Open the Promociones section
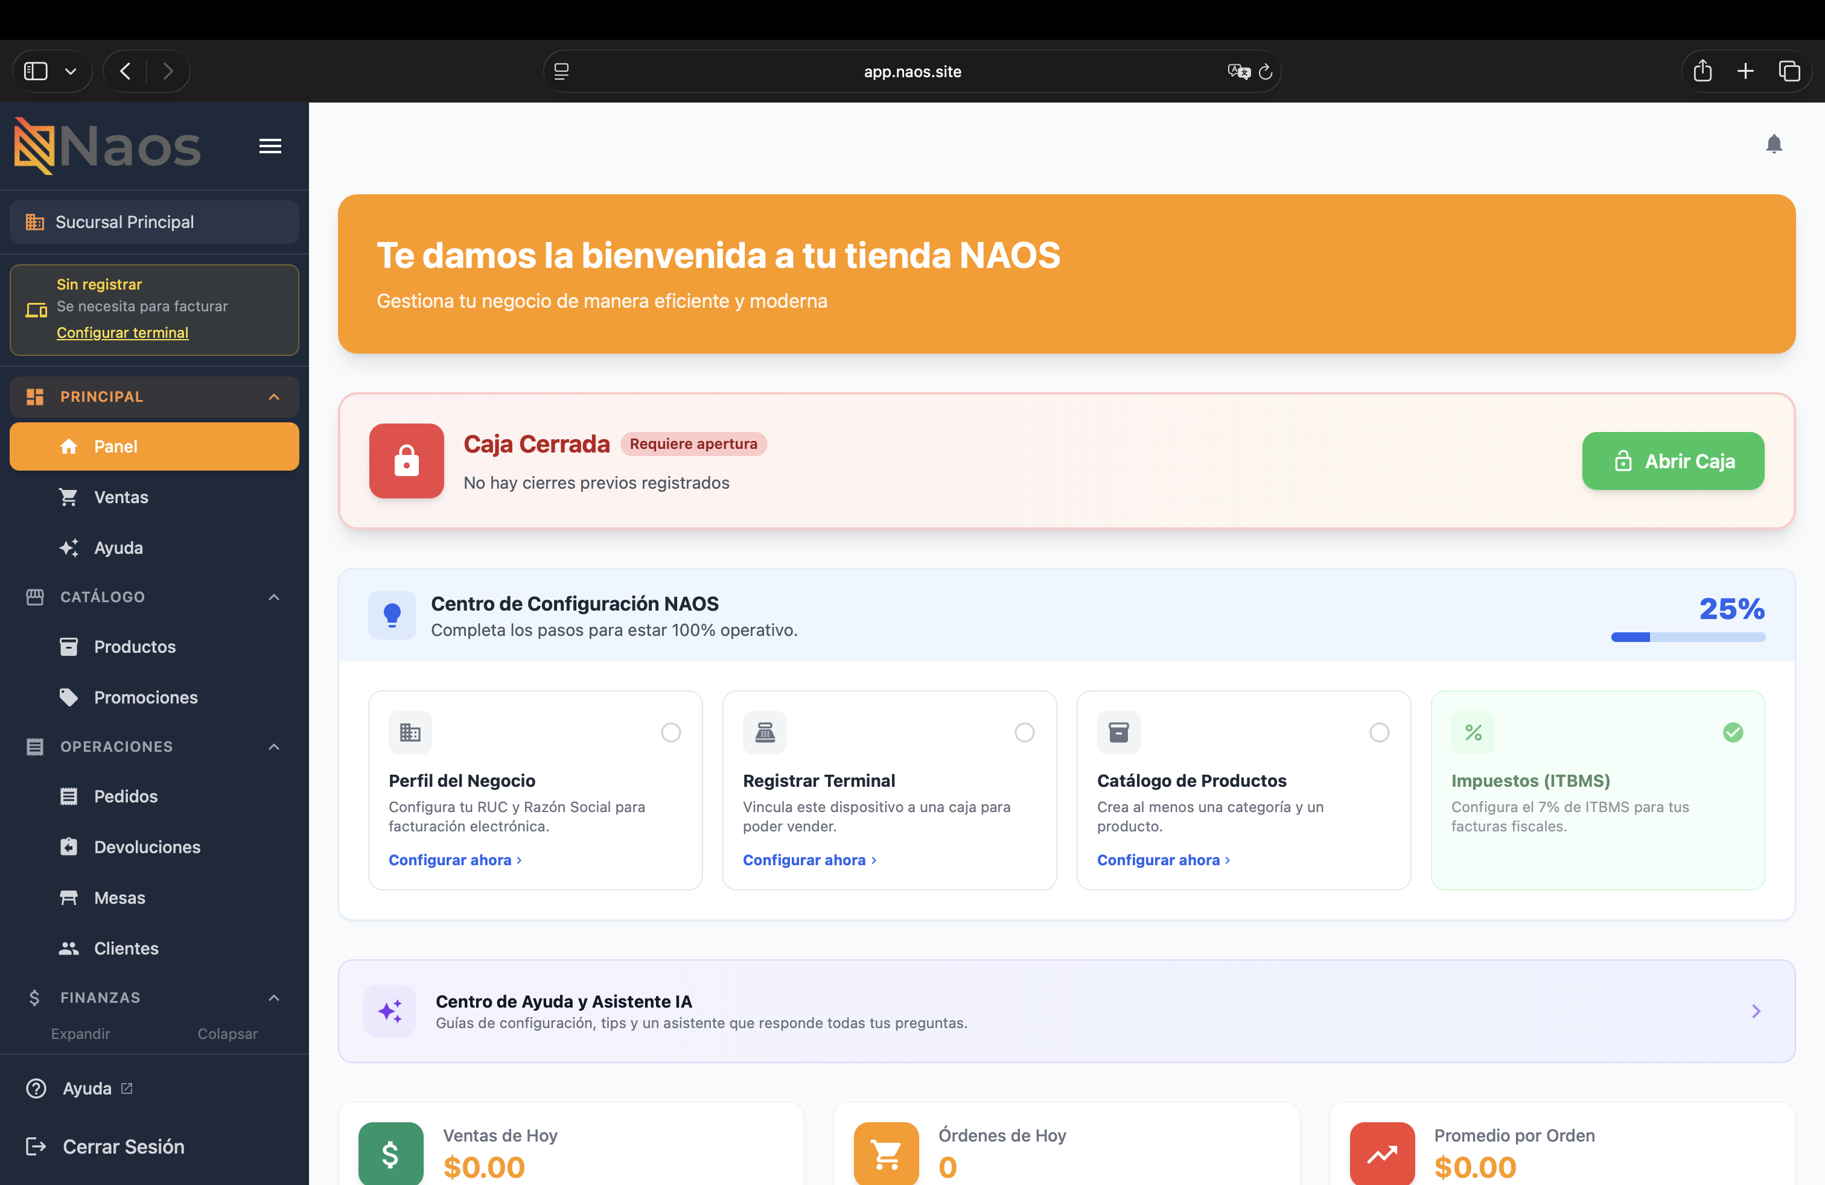The width and height of the screenshot is (1825, 1185). [145, 697]
